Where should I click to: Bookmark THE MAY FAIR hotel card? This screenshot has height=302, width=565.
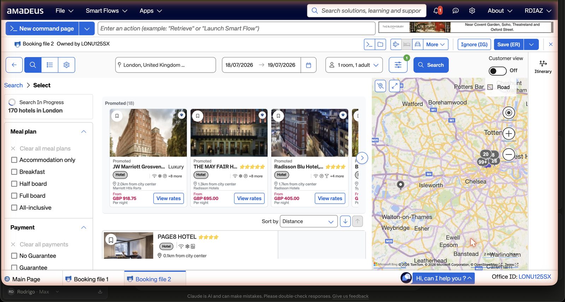(x=198, y=116)
